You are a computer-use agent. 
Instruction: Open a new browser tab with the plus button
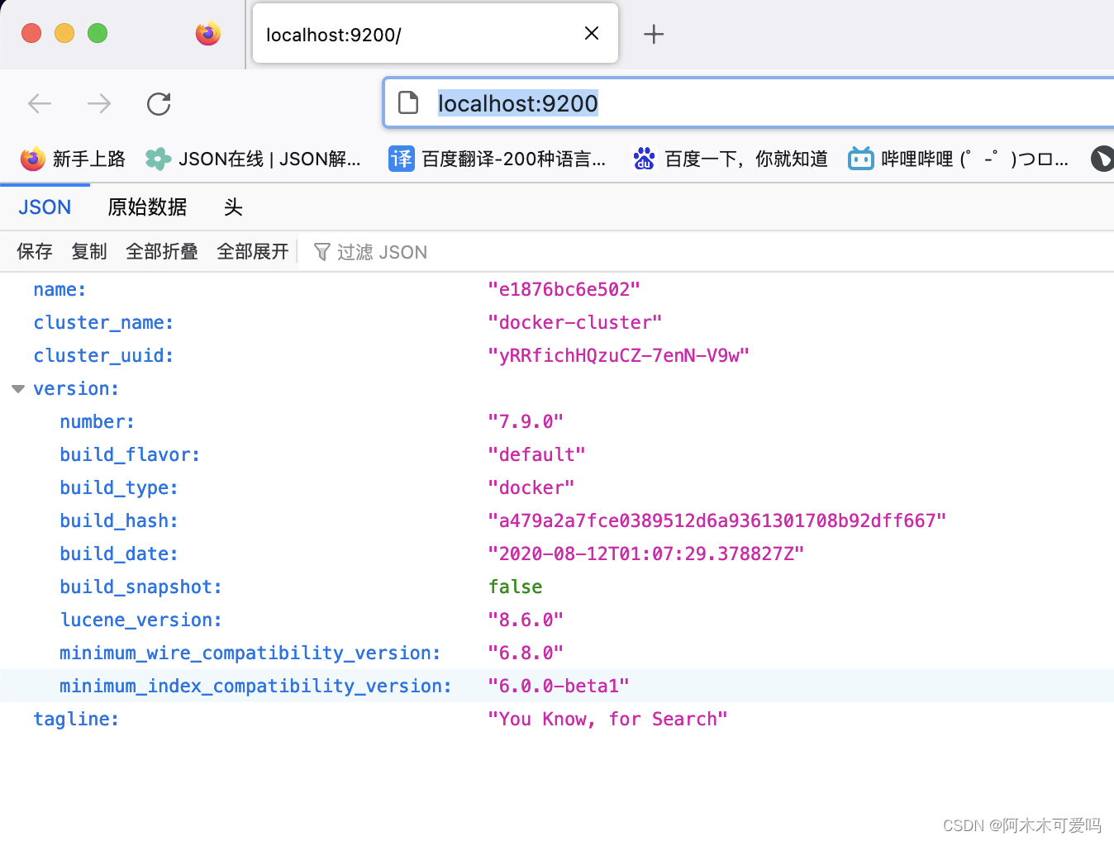pyautogui.click(x=653, y=34)
